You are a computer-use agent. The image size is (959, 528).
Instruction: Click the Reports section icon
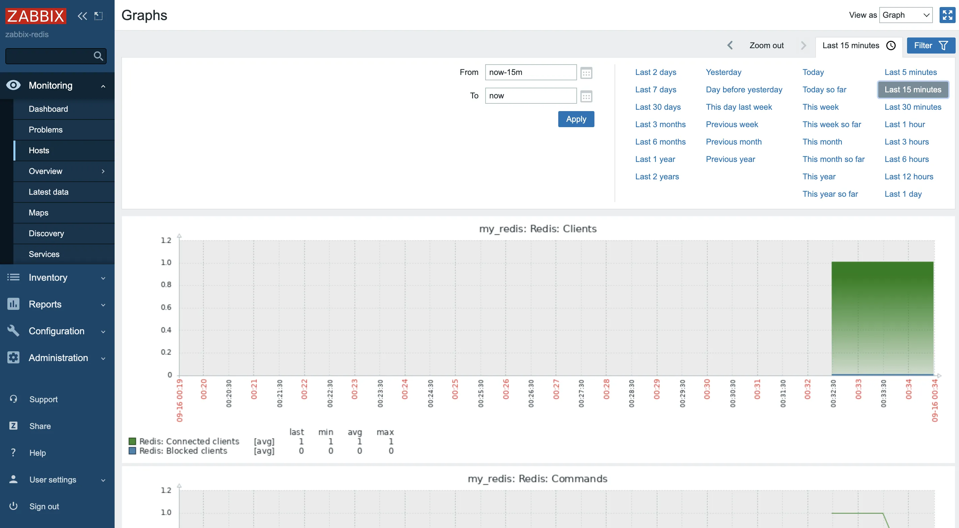(12, 304)
